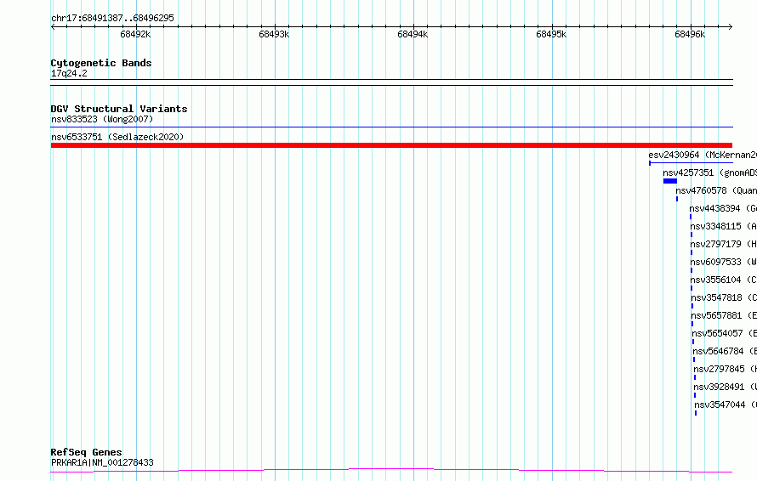
Task: Select variant nsv3348115 label
Action: tap(723, 226)
